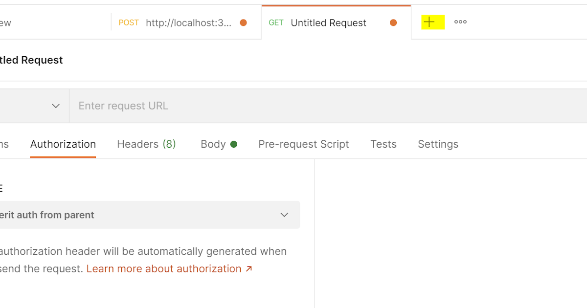Select the Authorization tab

[x=63, y=144]
